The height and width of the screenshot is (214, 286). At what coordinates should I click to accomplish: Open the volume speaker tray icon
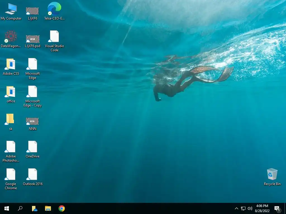[x=250, y=208]
